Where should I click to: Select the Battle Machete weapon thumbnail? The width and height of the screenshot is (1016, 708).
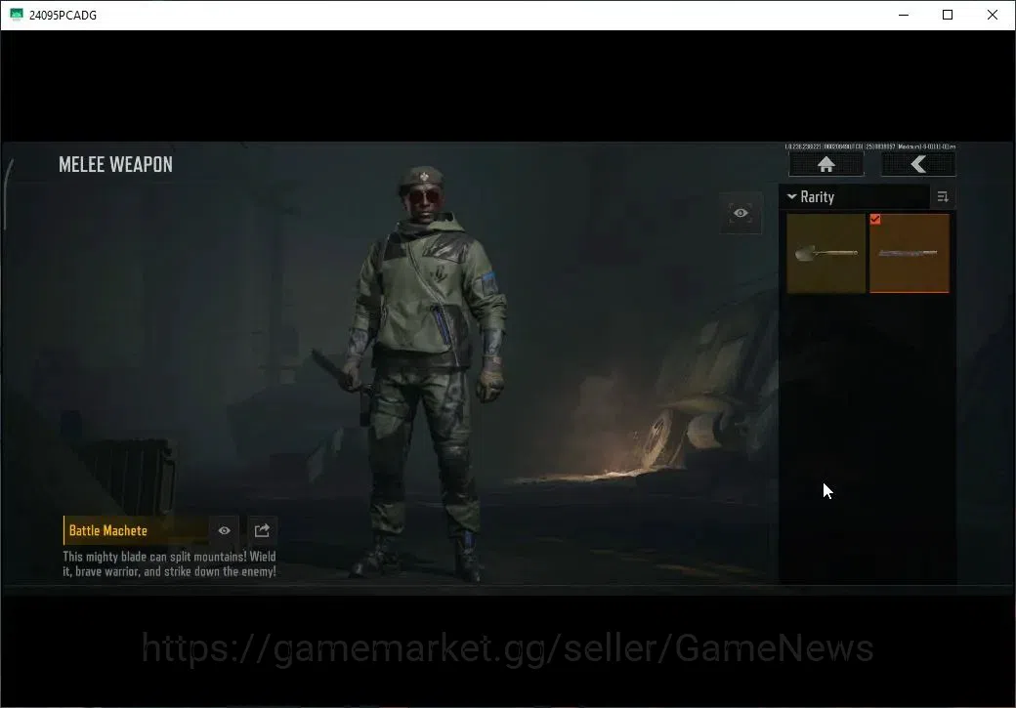pyautogui.click(x=910, y=253)
